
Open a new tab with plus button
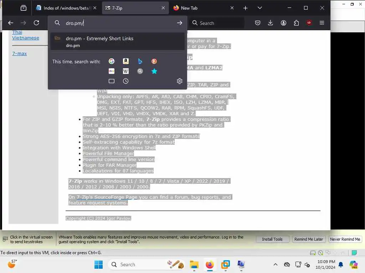(x=245, y=8)
